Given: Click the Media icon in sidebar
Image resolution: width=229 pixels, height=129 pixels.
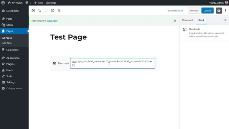Looking at the screenshot, I should (x=3, y=25).
